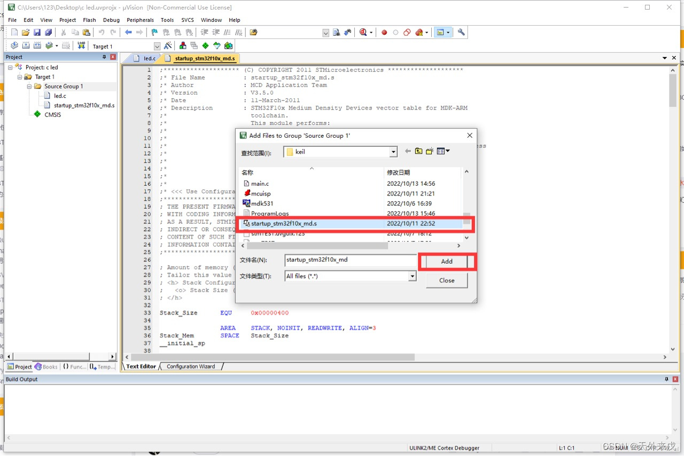Close the Project panel with red X
684x456 pixels.
coord(113,57)
